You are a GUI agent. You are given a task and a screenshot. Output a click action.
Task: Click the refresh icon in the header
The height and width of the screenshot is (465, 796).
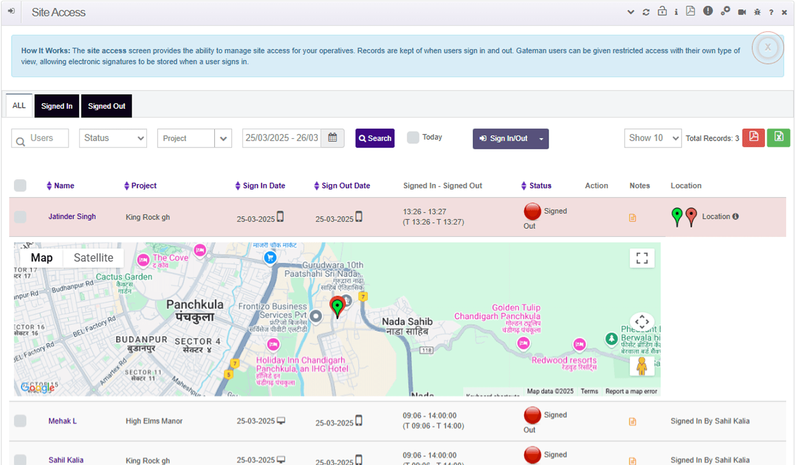pyautogui.click(x=646, y=12)
